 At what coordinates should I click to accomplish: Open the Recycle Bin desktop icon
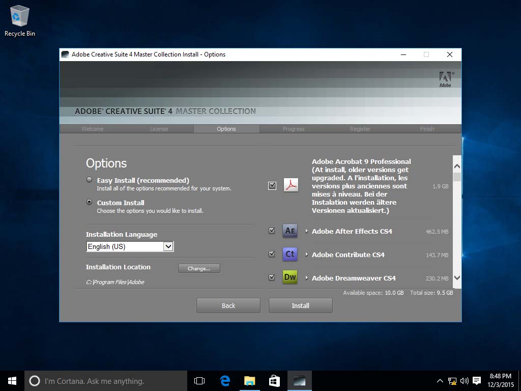[19, 20]
